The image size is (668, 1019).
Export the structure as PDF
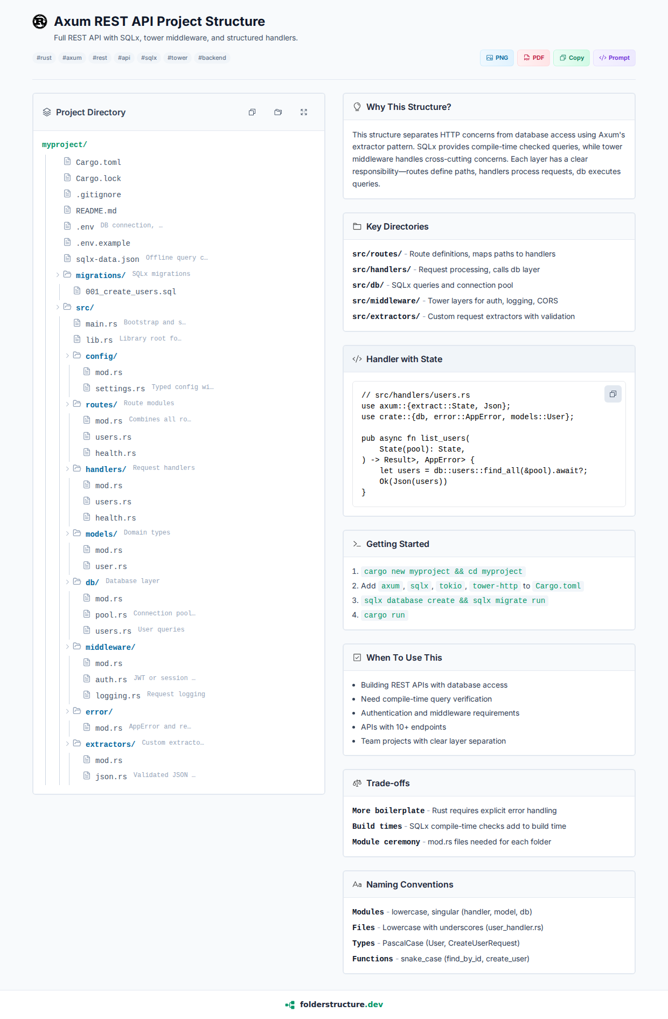(x=533, y=58)
